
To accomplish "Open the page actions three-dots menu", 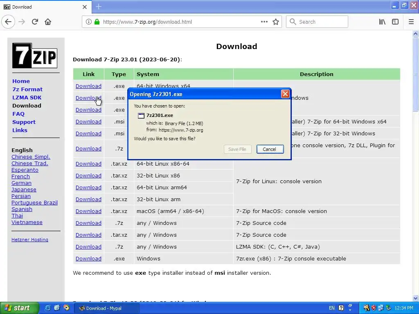I will [x=264, y=22].
